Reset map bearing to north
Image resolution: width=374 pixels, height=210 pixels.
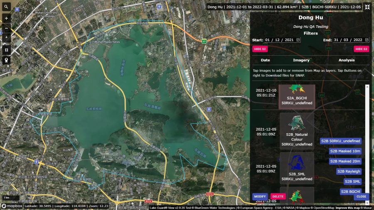point(6,38)
